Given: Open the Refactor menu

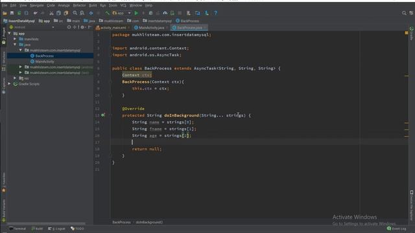Looking at the screenshot, I should [79, 5].
